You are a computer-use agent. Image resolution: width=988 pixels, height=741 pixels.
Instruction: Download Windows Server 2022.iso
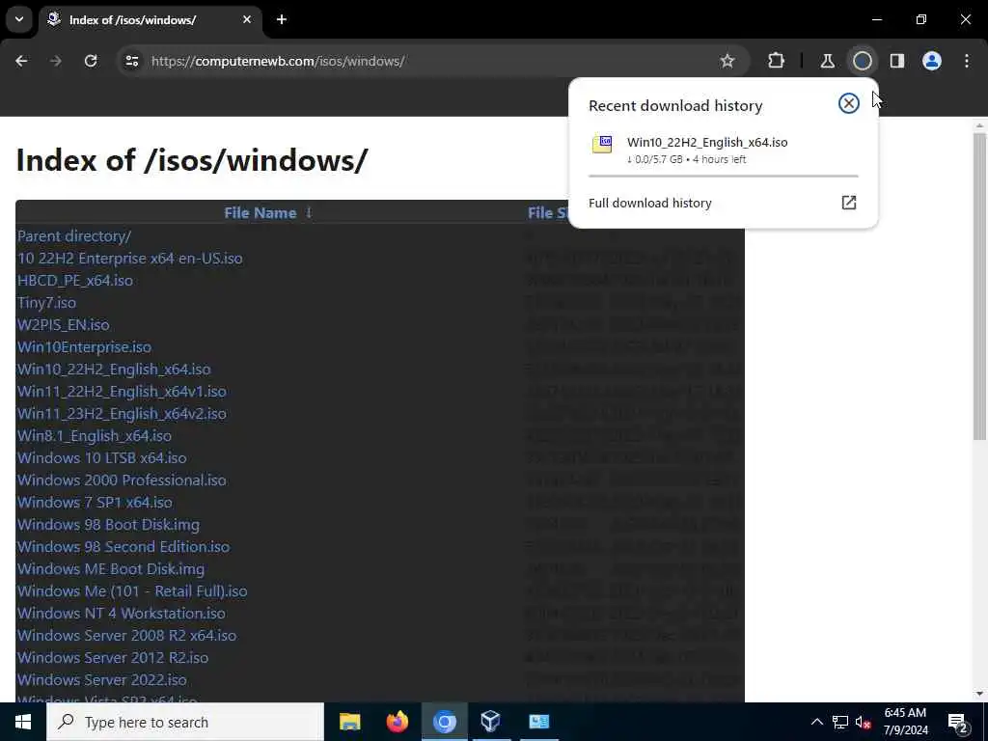[x=102, y=680]
